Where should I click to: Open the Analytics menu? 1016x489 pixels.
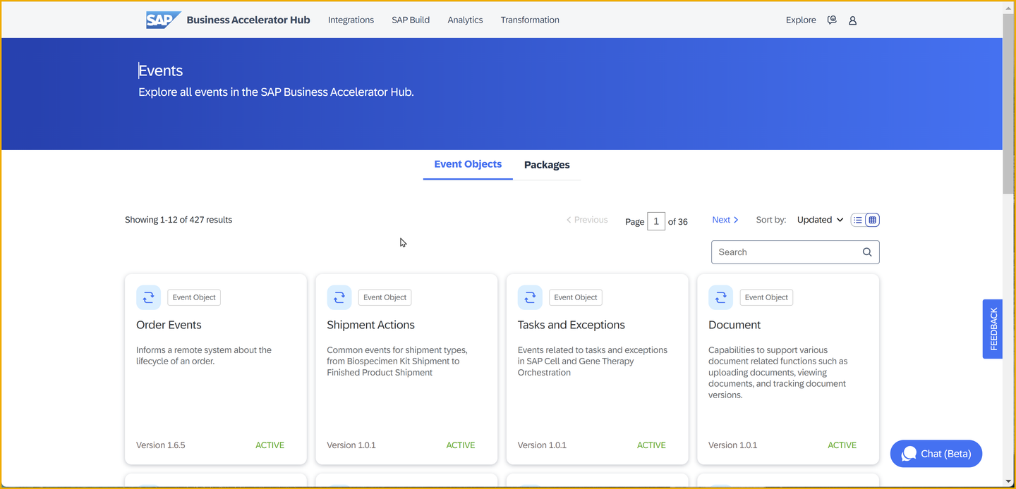pos(465,20)
